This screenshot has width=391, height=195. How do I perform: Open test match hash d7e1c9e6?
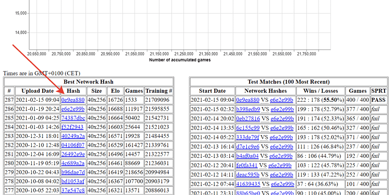248,147
